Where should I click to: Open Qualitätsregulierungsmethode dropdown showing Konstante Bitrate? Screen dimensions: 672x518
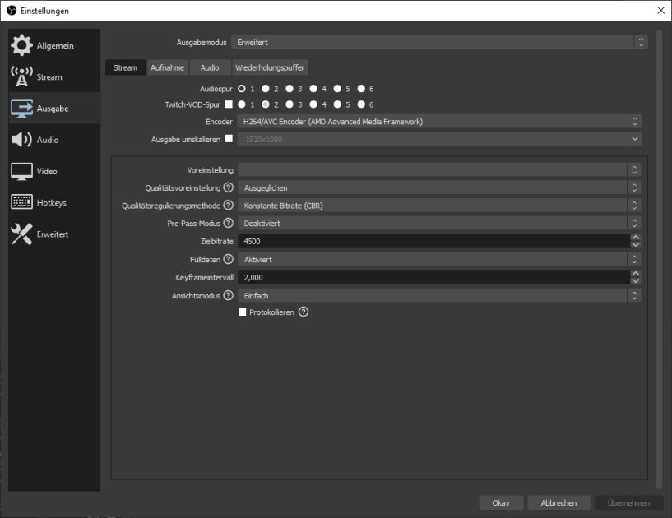(x=438, y=206)
